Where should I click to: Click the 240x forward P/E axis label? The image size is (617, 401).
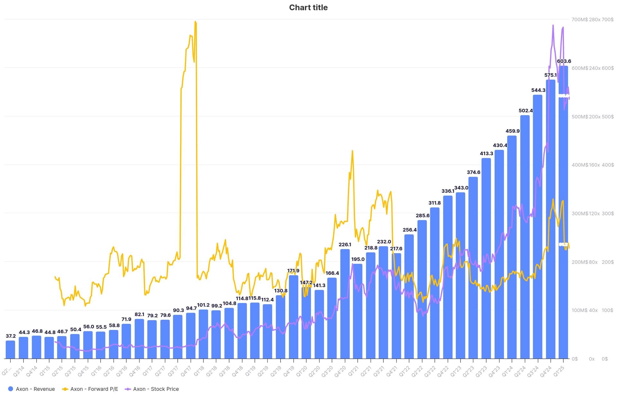point(595,68)
